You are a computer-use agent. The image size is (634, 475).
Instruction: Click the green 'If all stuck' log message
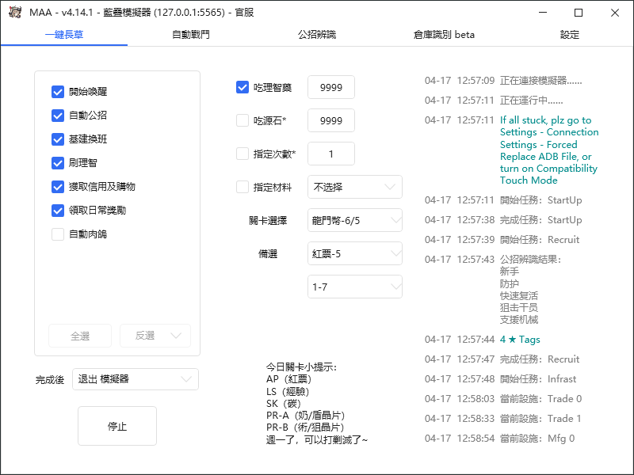(x=549, y=150)
